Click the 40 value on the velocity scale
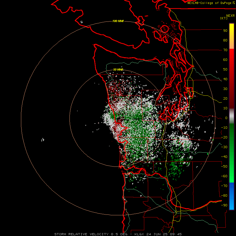236x236 pixels. point(225,79)
